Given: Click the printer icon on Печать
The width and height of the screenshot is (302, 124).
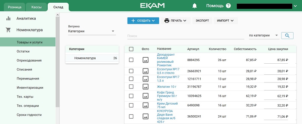Looking at the screenshot, I should (167, 20).
